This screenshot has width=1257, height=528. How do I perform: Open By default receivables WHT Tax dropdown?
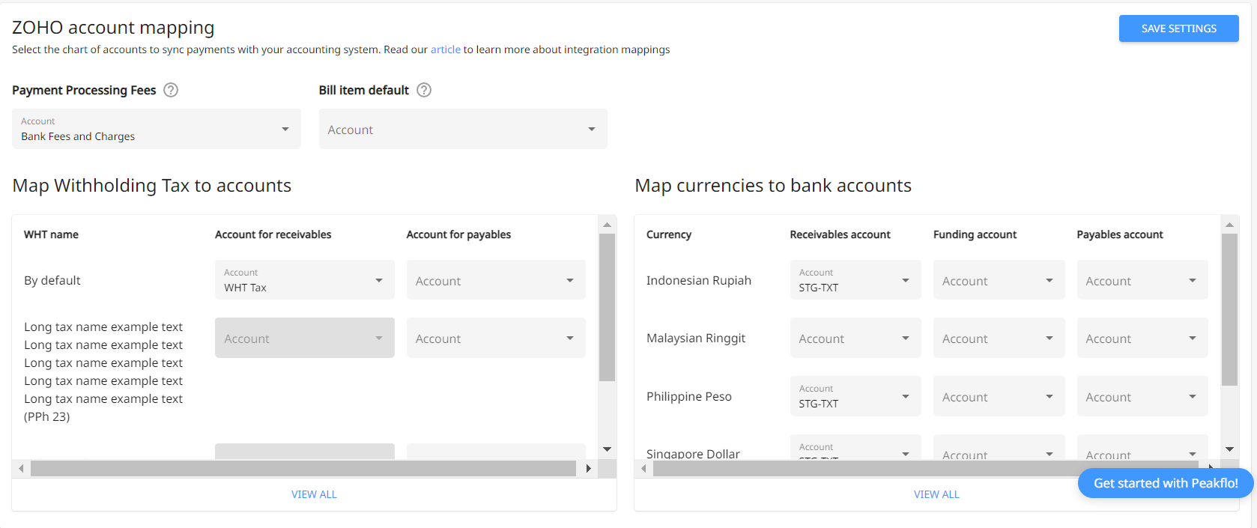304,280
